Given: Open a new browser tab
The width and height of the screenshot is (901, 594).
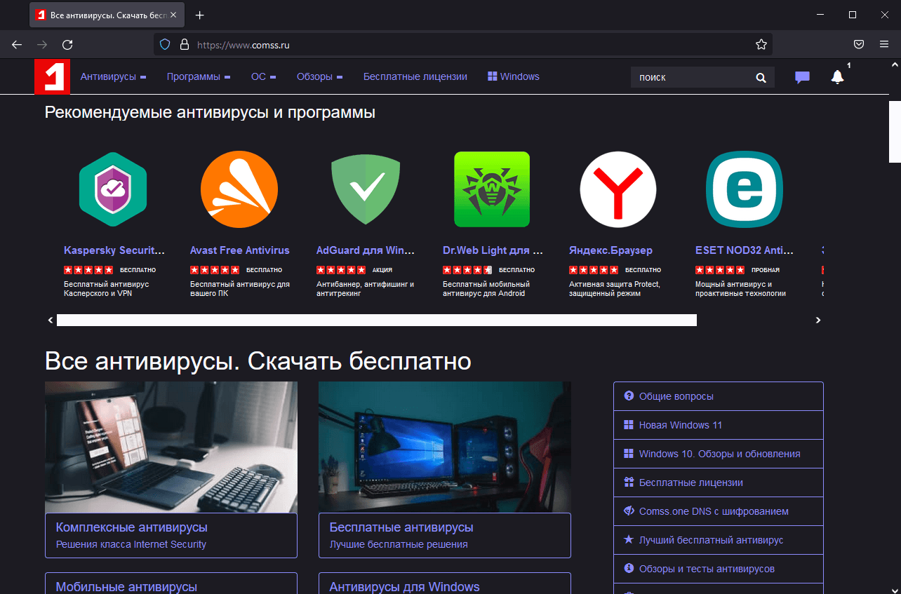Looking at the screenshot, I should [200, 15].
